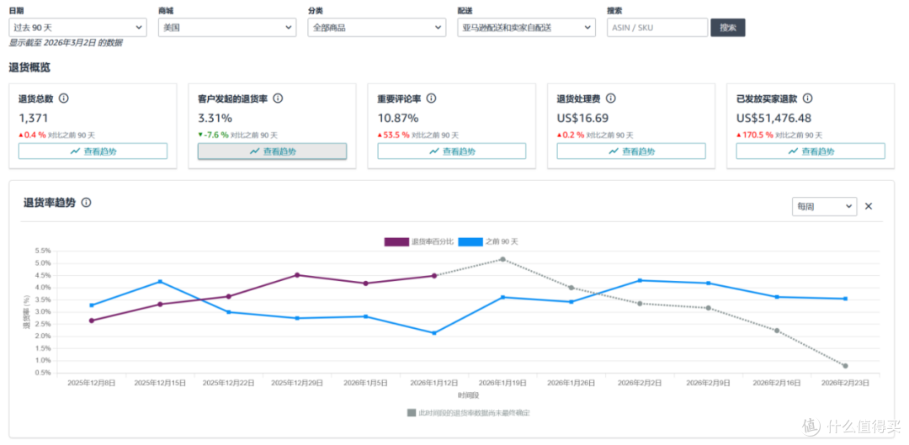Image resolution: width=909 pixels, height=445 pixels.
Task: Open info icon next to 客户发起的退货率
Action: pyautogui.click(x=278, y=98)
